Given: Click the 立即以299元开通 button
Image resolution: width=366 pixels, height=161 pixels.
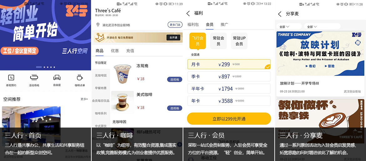Looking at the screenshot, I should pos(229,119).
